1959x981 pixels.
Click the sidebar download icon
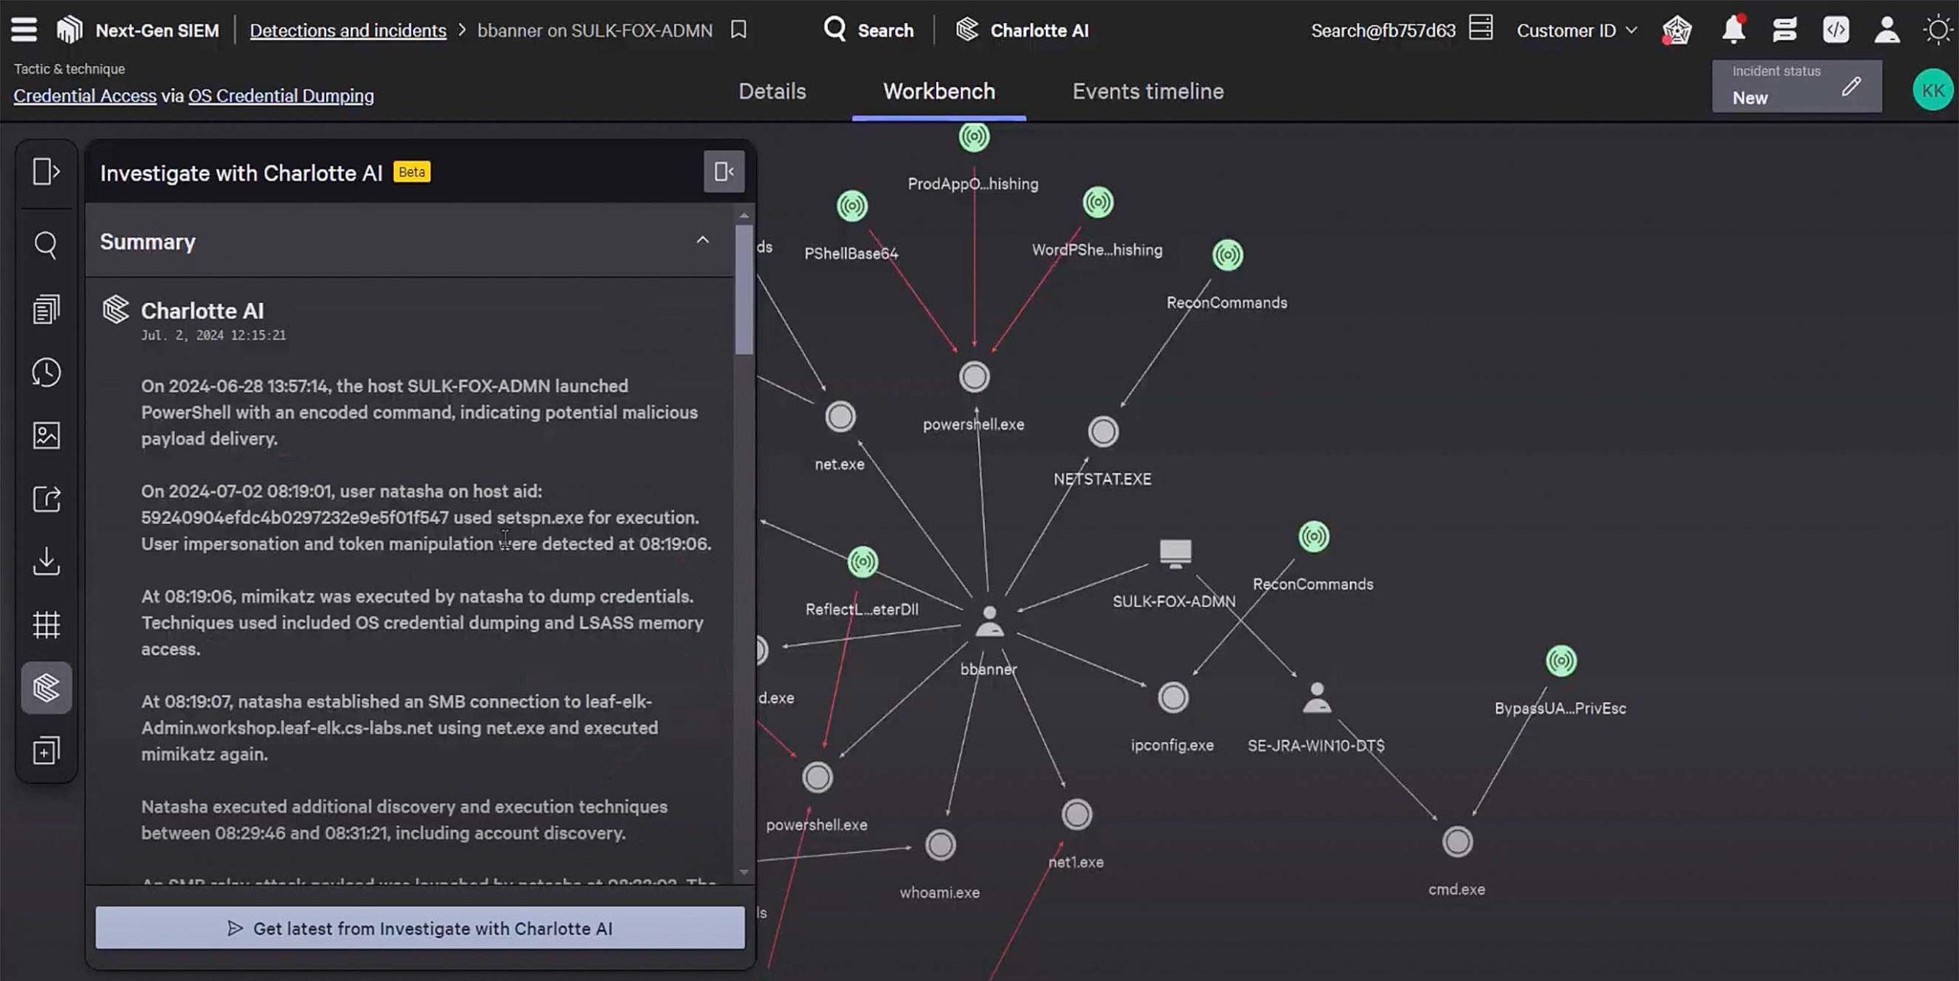pos(46,561)
